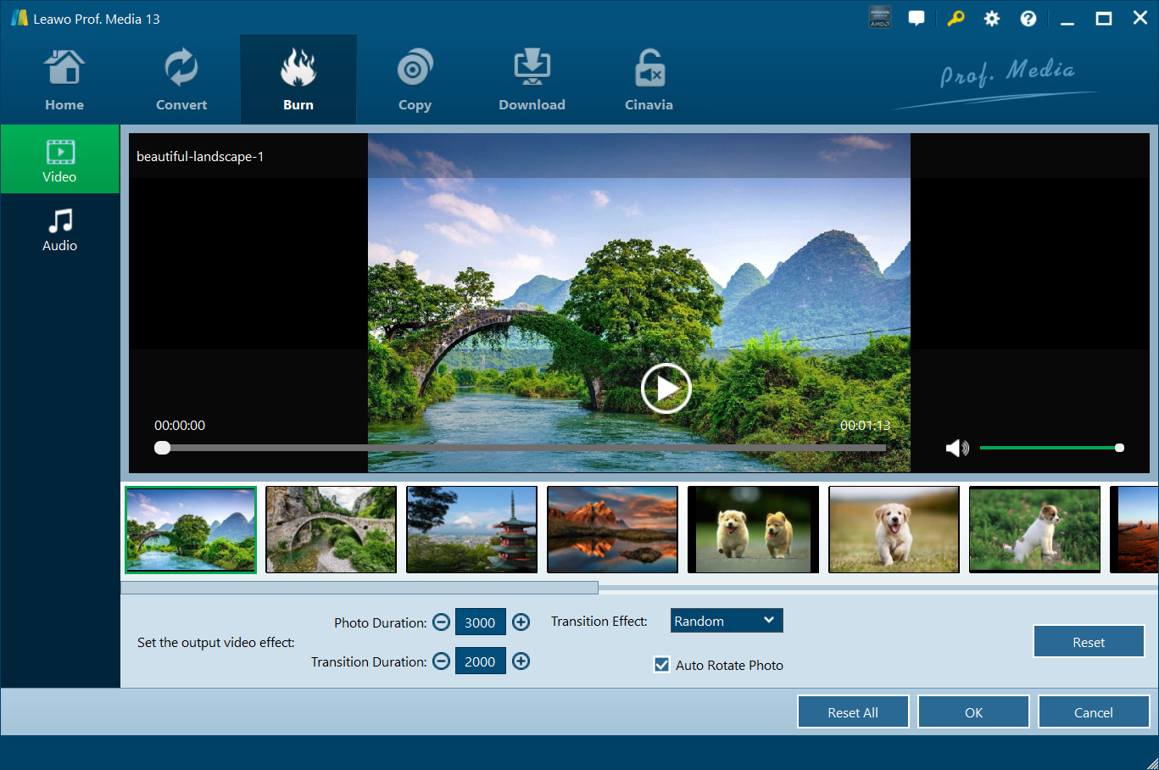Switch to the Audio tab
Image resolution: width=1159 pixels, height=770 pixels.
59,229
